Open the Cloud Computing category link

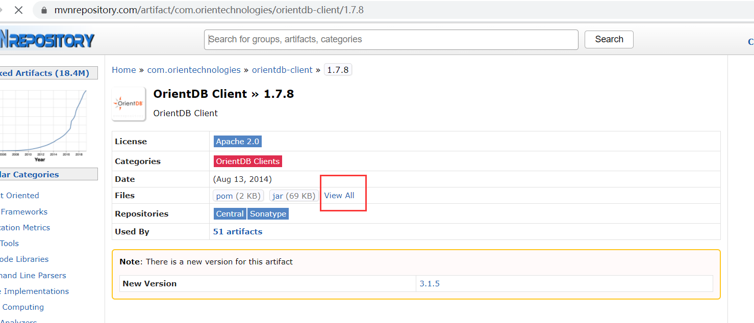click(22, 307)
